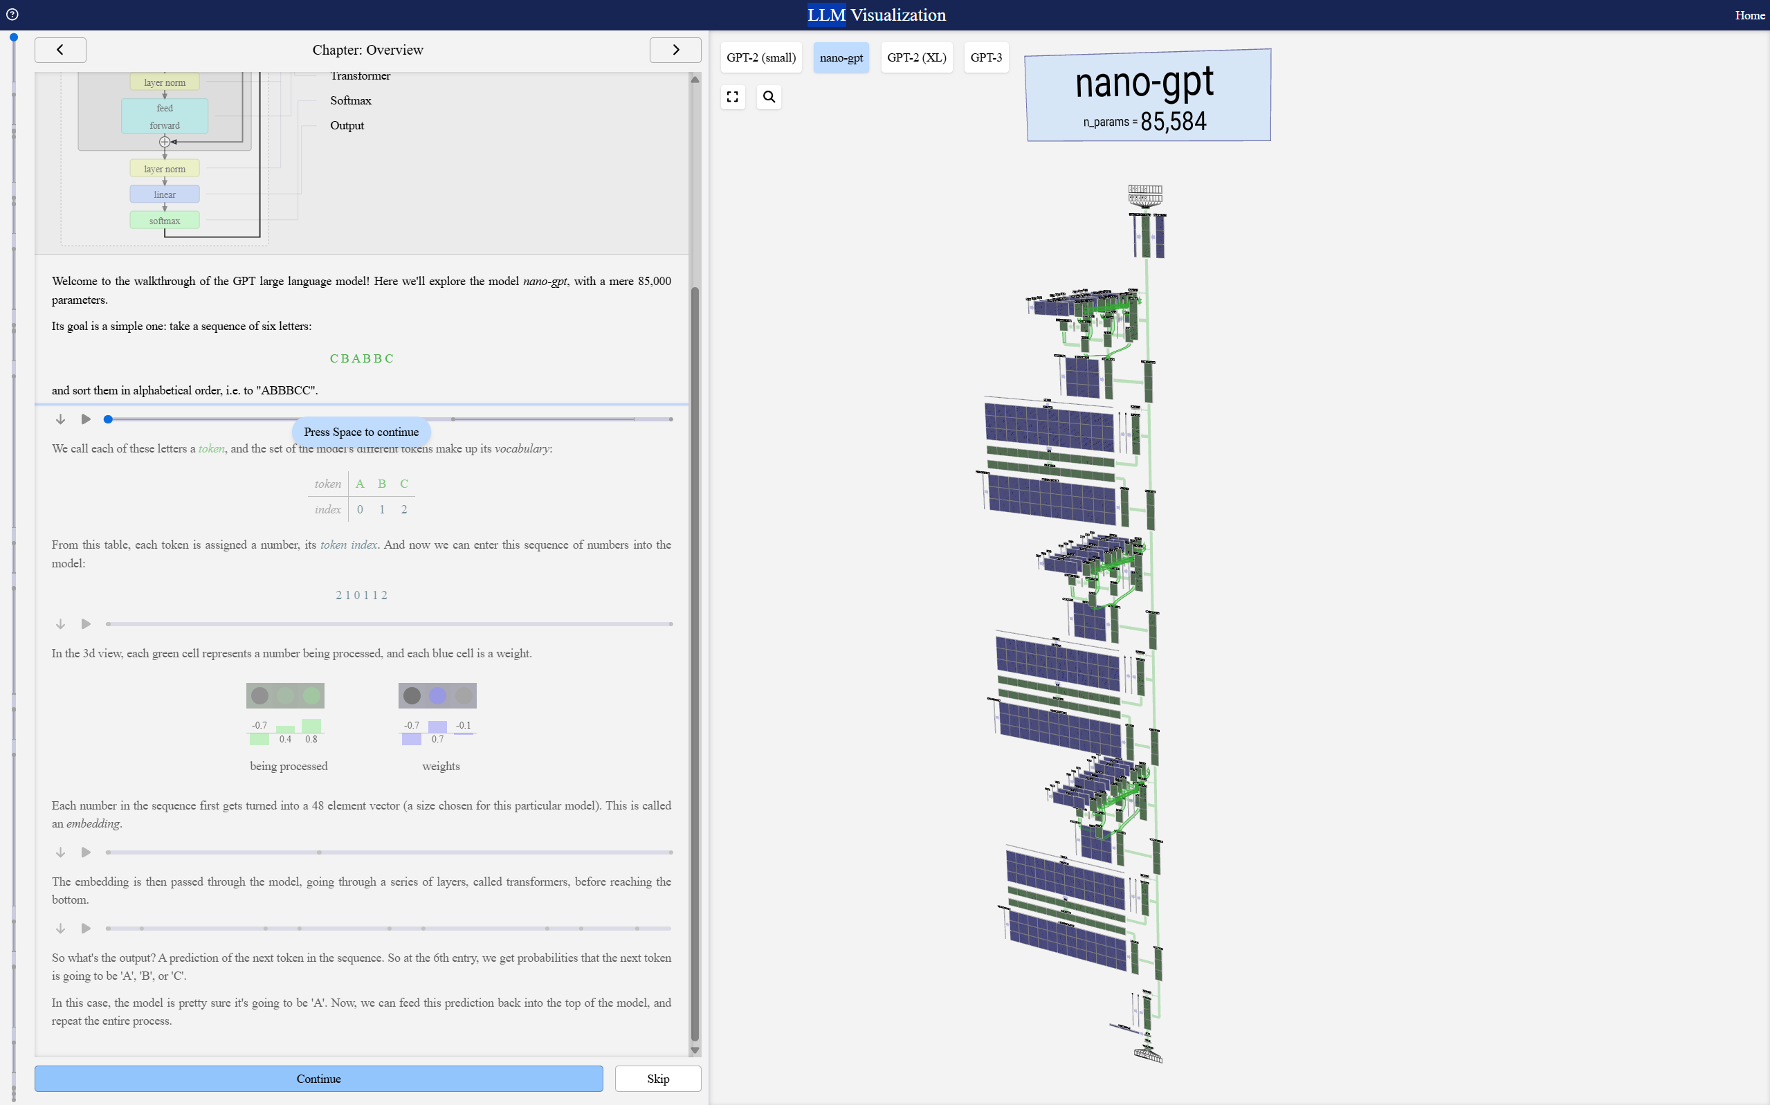The height and width of the screenshot is (1105, 1770).
Task: Click the 'linear' diagram block
Action: 165,194
